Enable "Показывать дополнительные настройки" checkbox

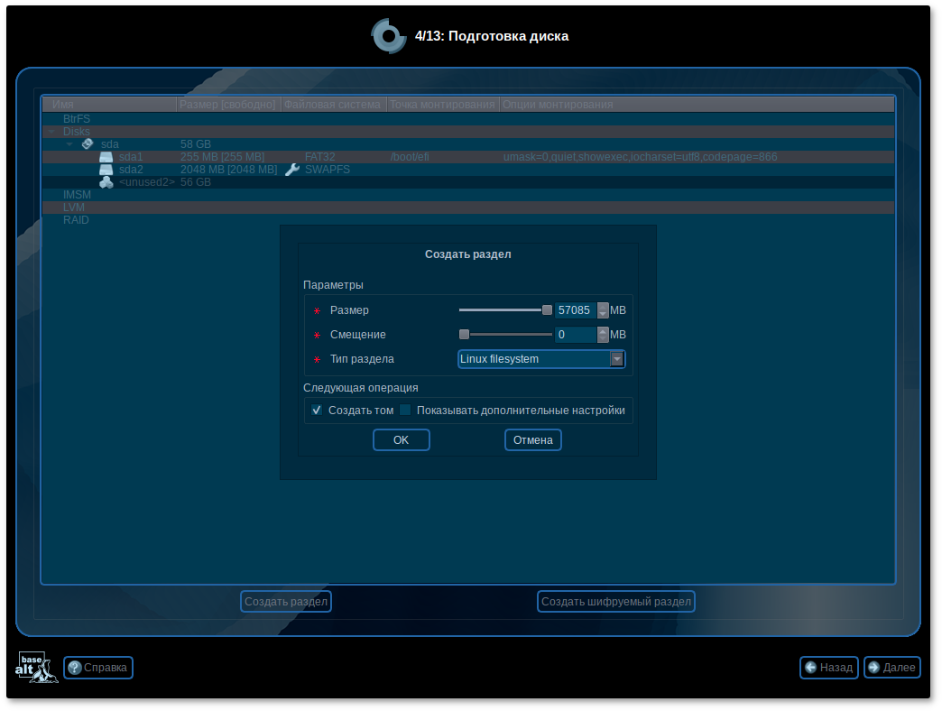(x=405, y=411)
